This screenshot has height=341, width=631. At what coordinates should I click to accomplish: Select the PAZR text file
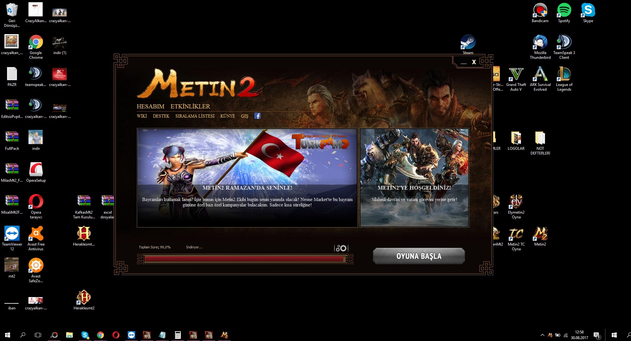pyautogui.click(x=12, y=77)
